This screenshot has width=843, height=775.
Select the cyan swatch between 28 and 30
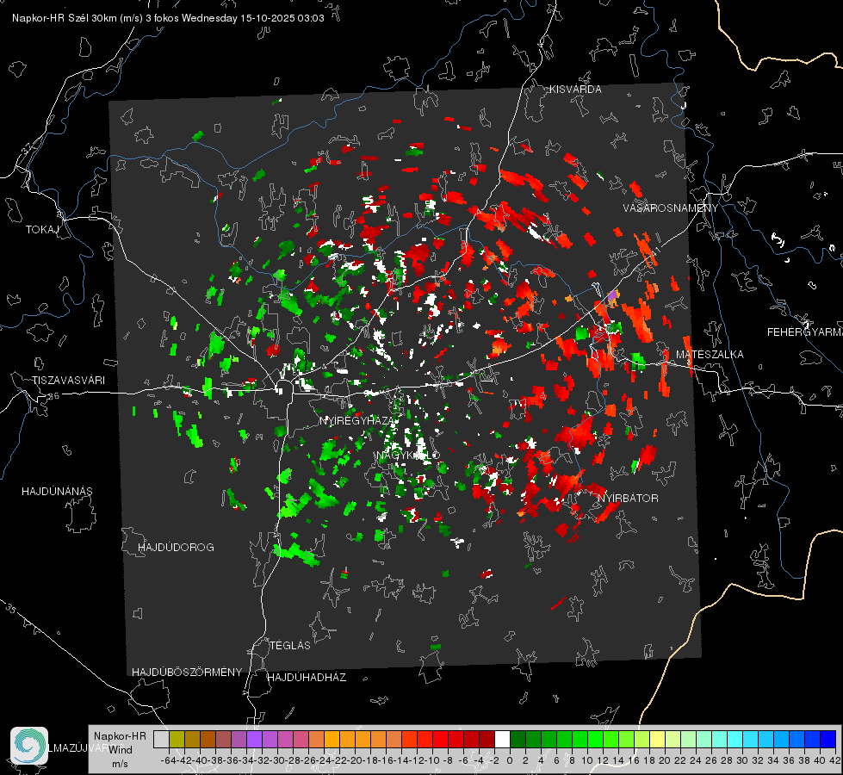click(x=735, y=740)
